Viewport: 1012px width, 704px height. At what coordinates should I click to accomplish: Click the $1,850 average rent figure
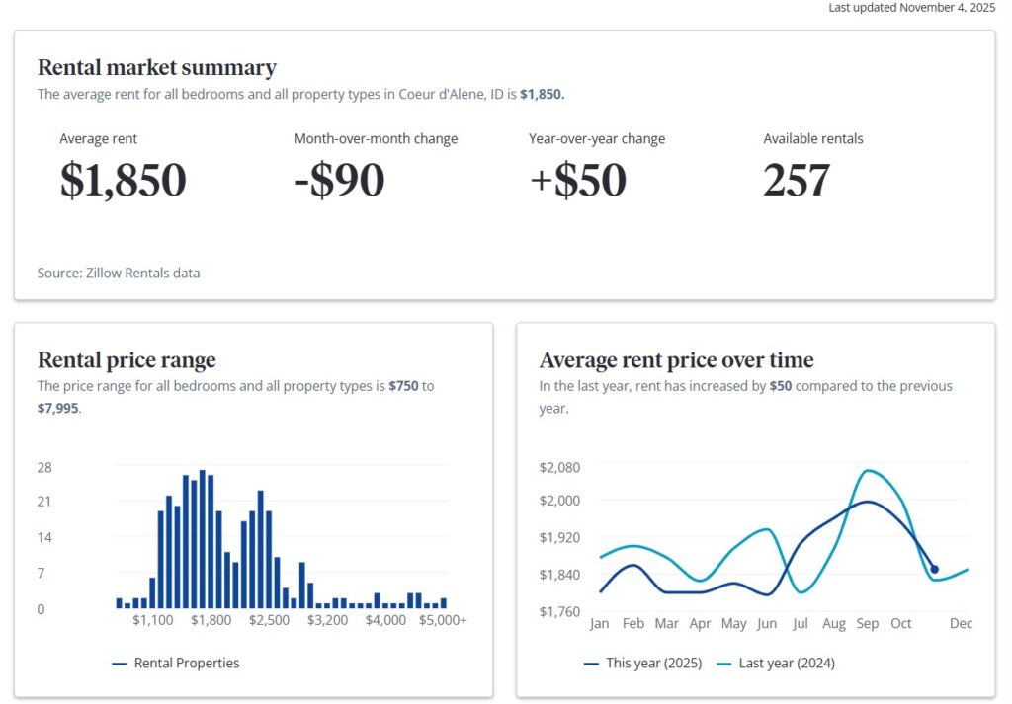(123, 181)
